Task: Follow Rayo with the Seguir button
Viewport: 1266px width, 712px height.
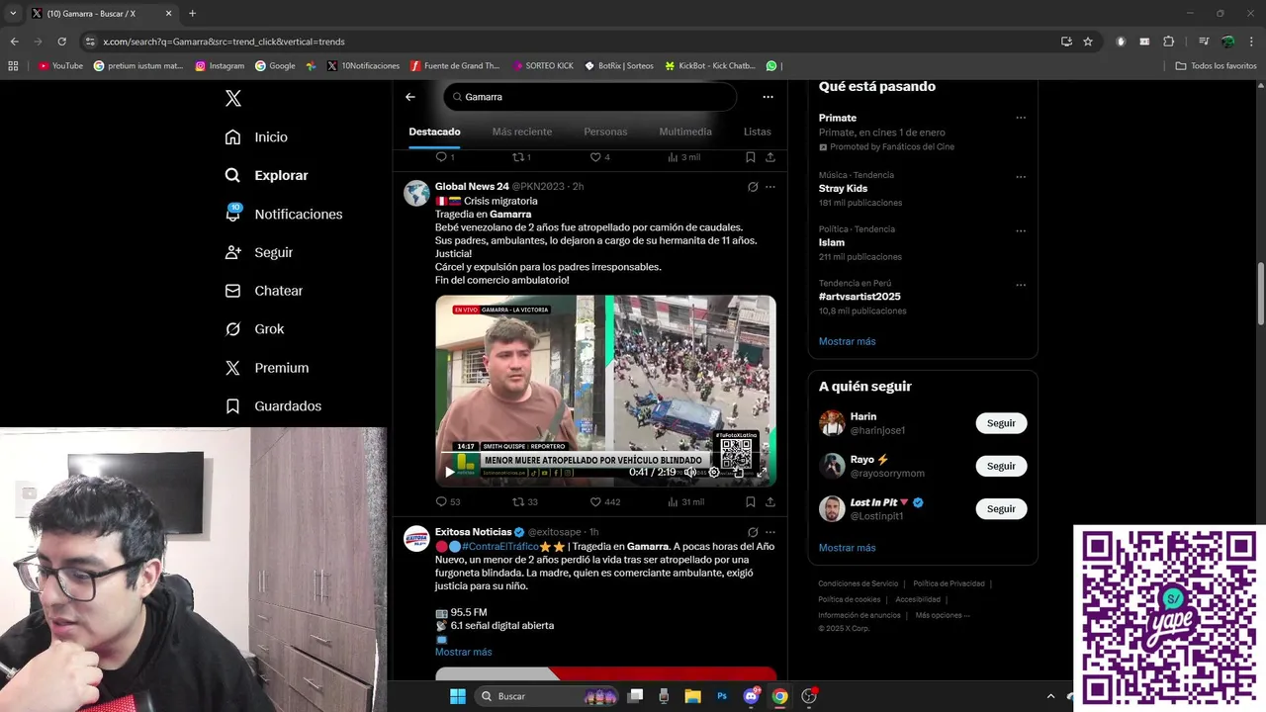Action: coord(1001,466)
